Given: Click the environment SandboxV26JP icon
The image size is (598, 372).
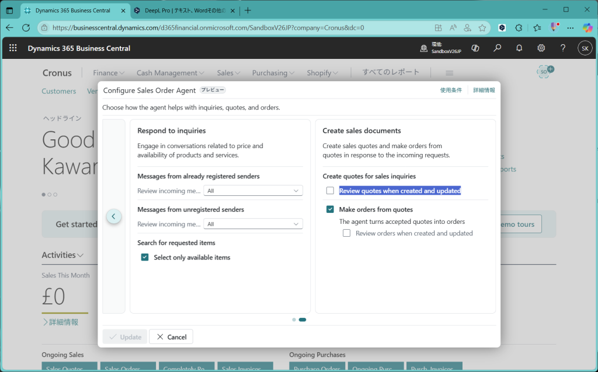Looking at the screenshot, I should point(424,48).
